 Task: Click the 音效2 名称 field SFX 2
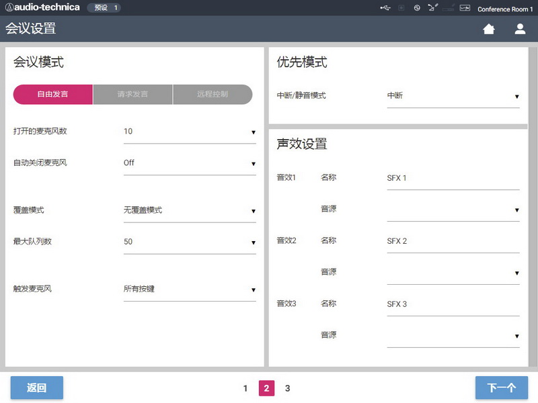point(453,241)
